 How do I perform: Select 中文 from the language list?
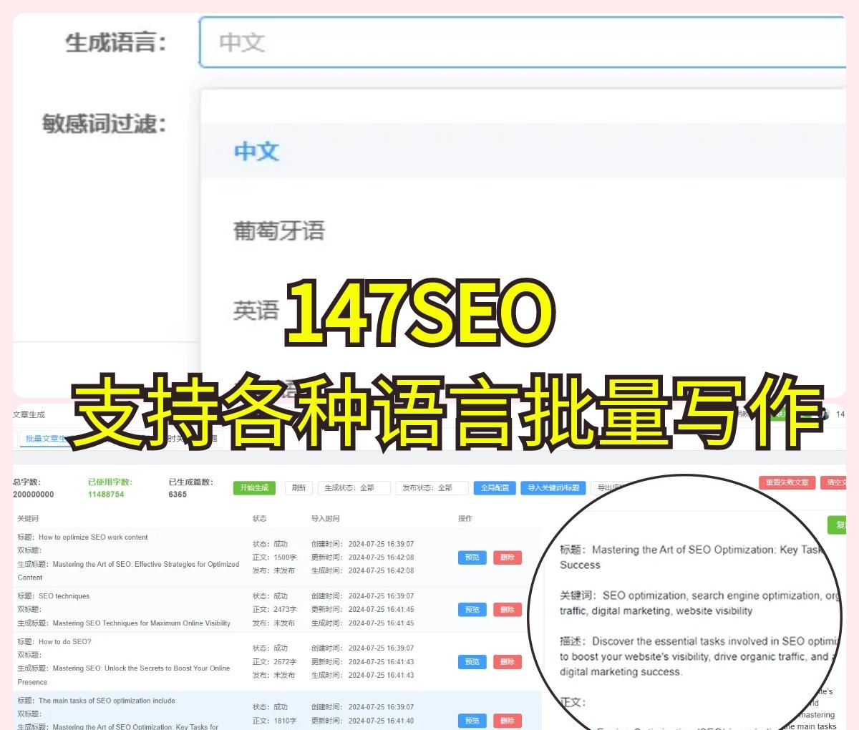(256, 152)
